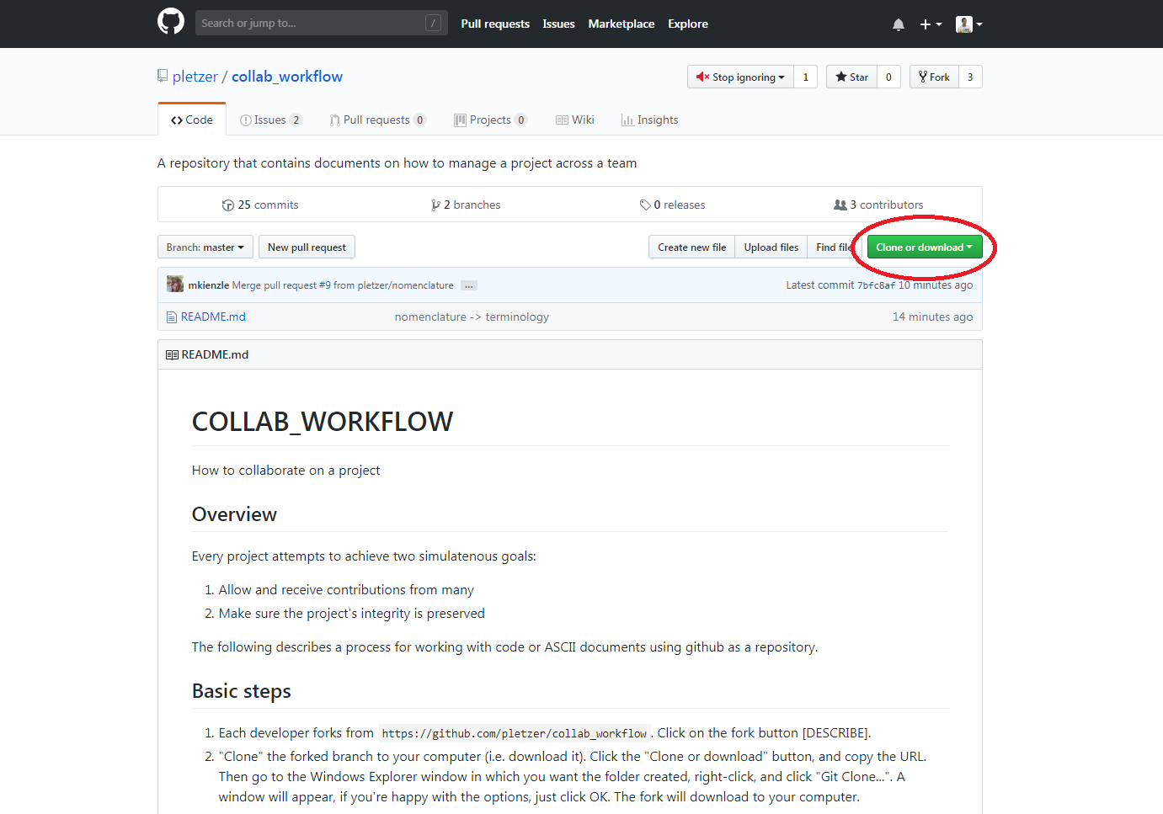Screen dimensions: 1163x814
Task: Open the Stop ignoring watch dropdown
Action: click(740, 77)
